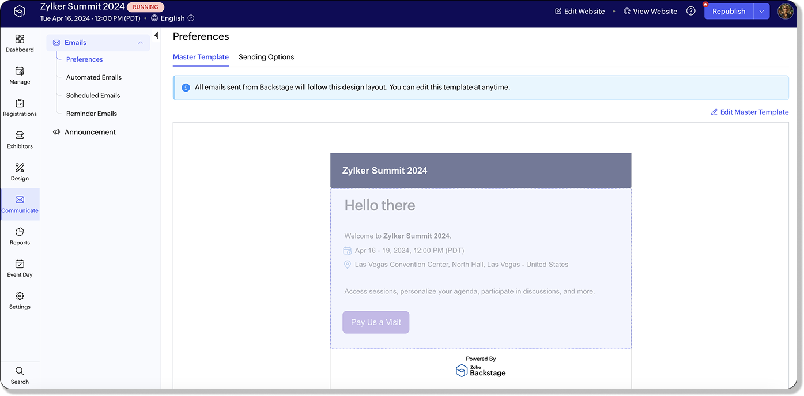
Task: Click the Hello there heading
Action: pyautogui.click(x=380, y=206)
